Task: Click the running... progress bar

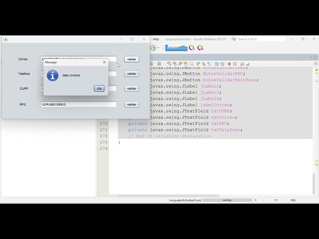Action: point(227,200)
